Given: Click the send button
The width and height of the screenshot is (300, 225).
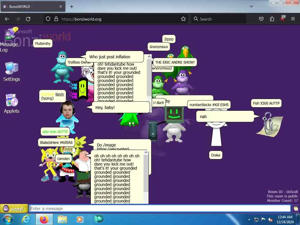Looking at the screenshot, I should [x=14, y=209].
